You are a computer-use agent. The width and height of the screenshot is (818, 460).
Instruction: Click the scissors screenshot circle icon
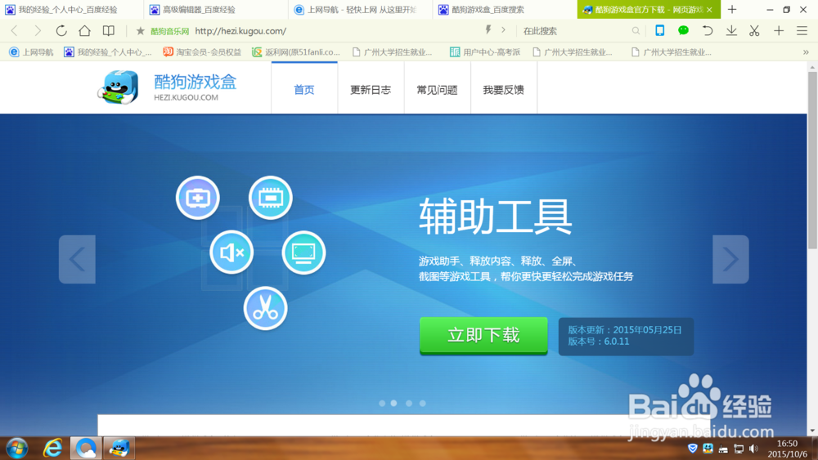(265, 308)
